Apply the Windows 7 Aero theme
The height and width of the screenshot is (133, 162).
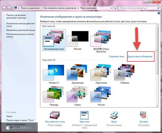[x=54, y=74]
